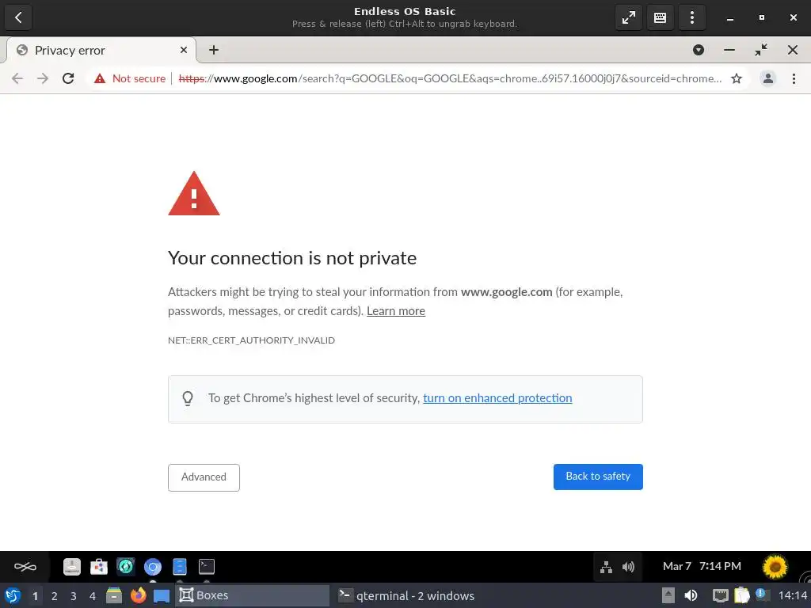Image resolution: width=811 pixels, height=608 pixels.
Task: Open update notifier tray icon
Action: point(761,595)
